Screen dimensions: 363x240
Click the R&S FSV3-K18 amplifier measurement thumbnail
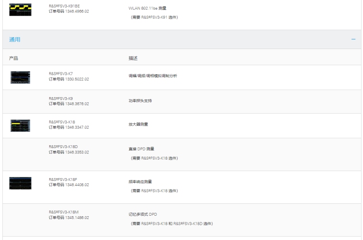point(20,125)
